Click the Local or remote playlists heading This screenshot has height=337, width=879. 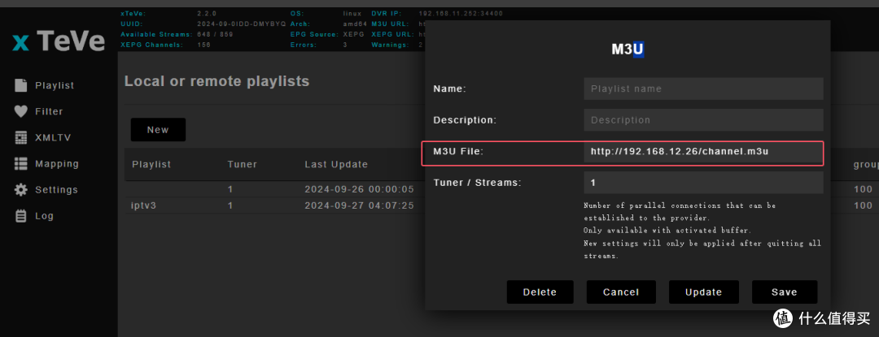[217, 81]
